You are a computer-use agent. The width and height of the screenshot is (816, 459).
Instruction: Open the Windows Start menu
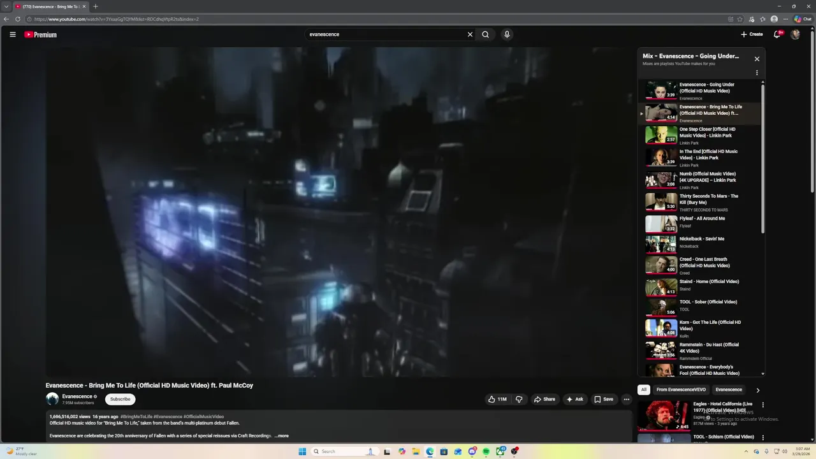(x=302, y=451)
